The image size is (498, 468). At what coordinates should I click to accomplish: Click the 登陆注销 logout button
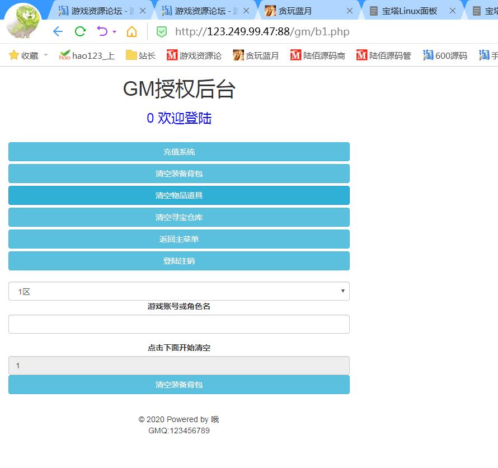click(179, 261)
